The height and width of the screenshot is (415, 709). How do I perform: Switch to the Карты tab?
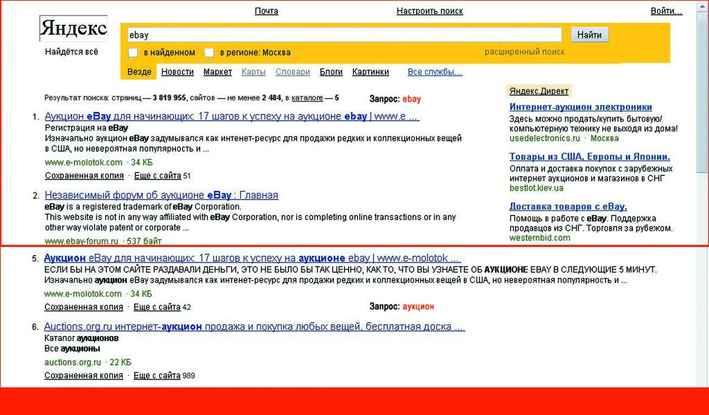click(x=253, y=72)
